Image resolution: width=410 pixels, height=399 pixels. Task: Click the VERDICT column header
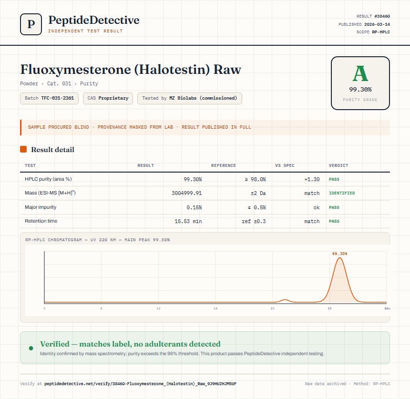pyautogui.click(x=338, y=165)
